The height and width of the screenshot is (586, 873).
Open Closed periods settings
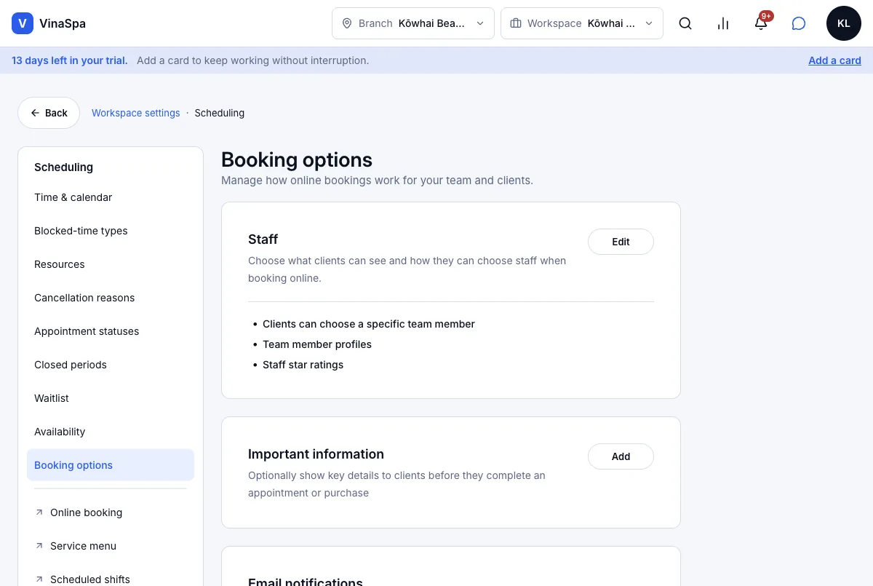pyautogui.click(x=111, y=365)
